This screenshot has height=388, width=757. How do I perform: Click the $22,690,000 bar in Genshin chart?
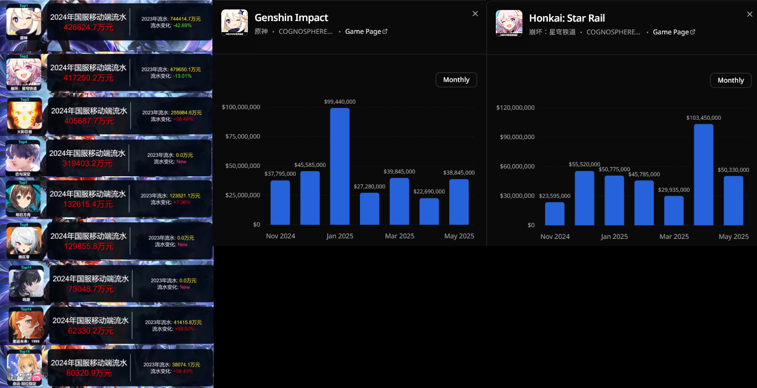pos(429,212)
